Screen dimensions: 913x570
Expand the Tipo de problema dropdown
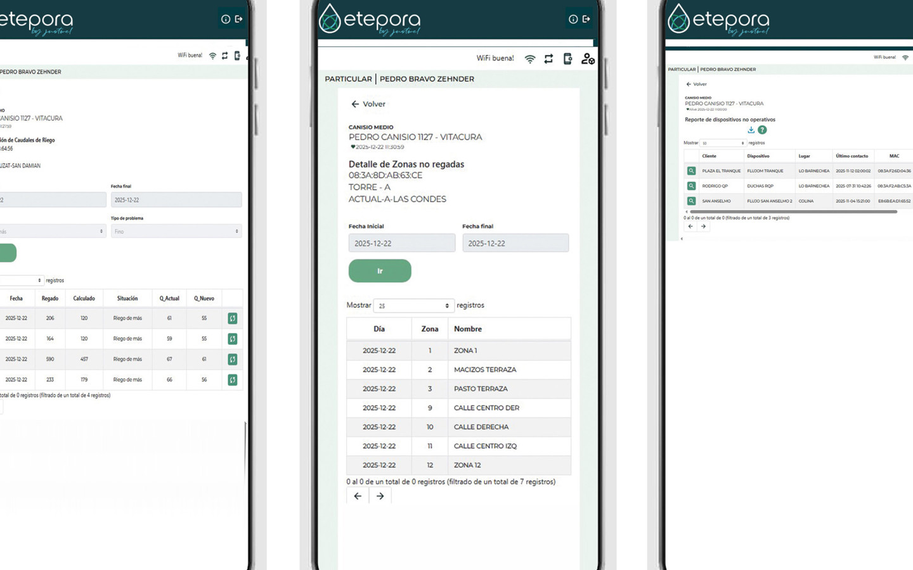coord(176,231)
